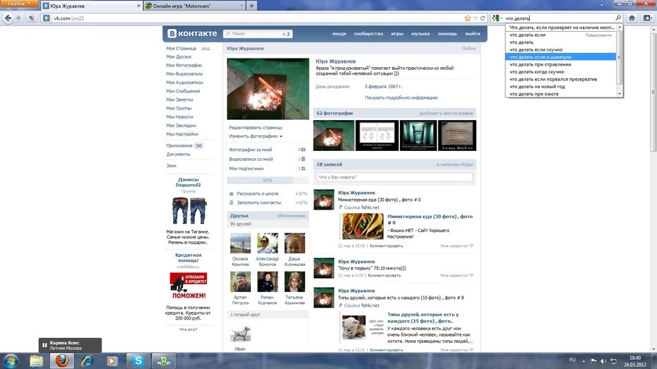657x369 pixels.
Task: Click Рассказать о школе
Action: [258, 194]
